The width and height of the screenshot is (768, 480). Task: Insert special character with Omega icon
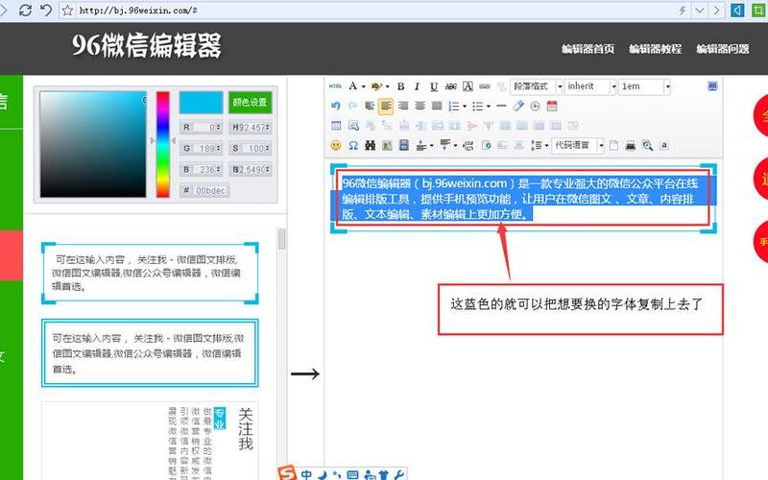[x=353, y=146]
